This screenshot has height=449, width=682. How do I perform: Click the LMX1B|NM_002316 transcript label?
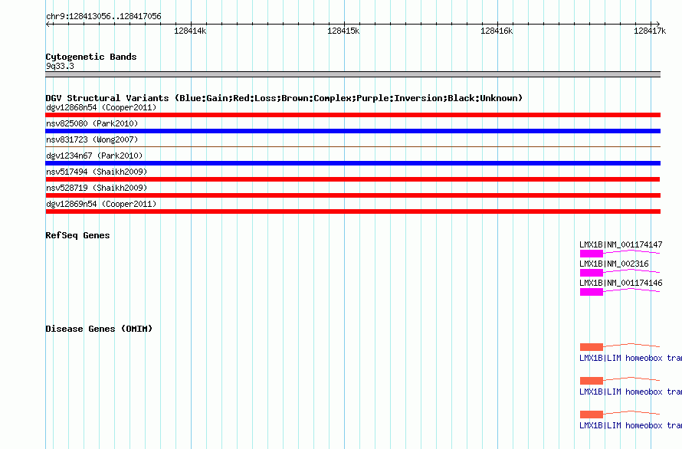tap(614, 264)
